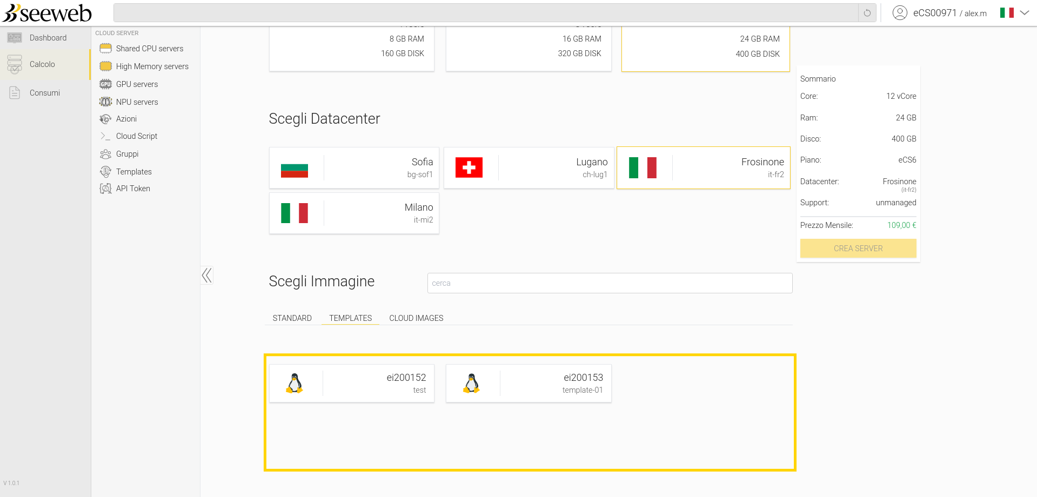
Task: Click the CLOUD SERVER submenu header
Action: (x=117, y=33)
